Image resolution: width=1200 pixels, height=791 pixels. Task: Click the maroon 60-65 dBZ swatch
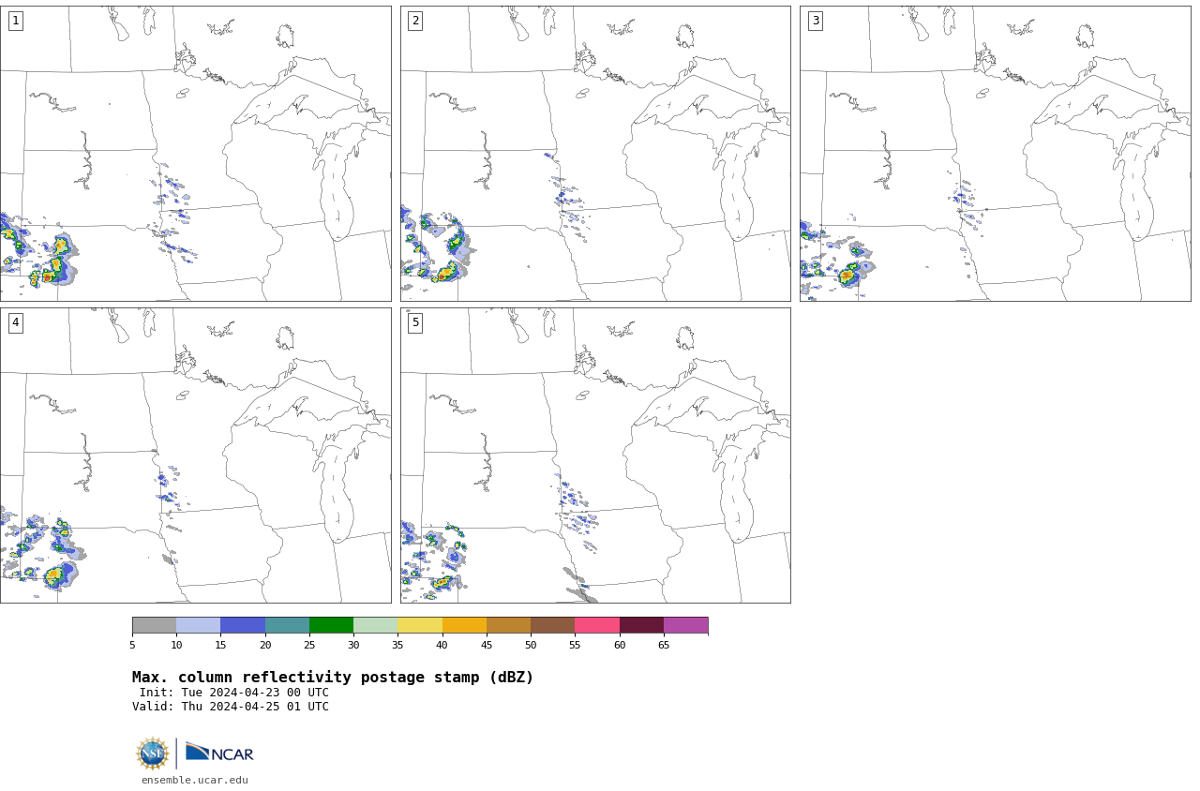coord(641,625)
